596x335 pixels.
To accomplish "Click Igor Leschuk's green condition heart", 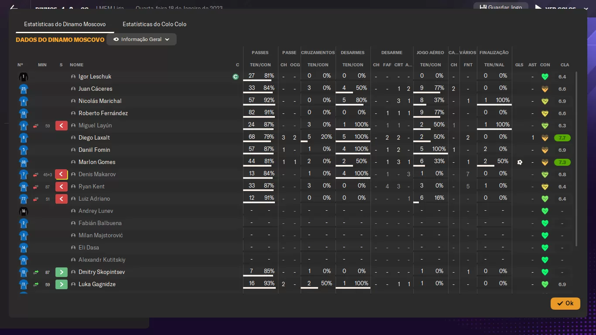I will (545, 77).
